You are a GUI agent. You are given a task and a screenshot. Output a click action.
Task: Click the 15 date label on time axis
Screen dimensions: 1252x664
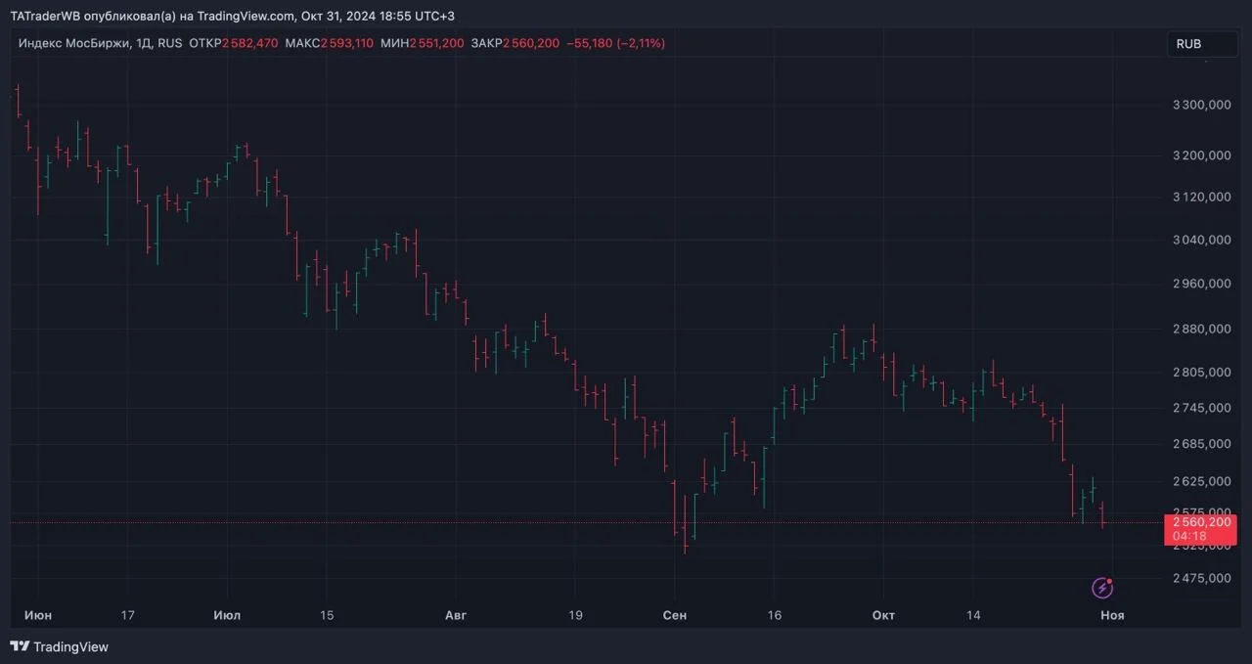click(x=327, y=615)
